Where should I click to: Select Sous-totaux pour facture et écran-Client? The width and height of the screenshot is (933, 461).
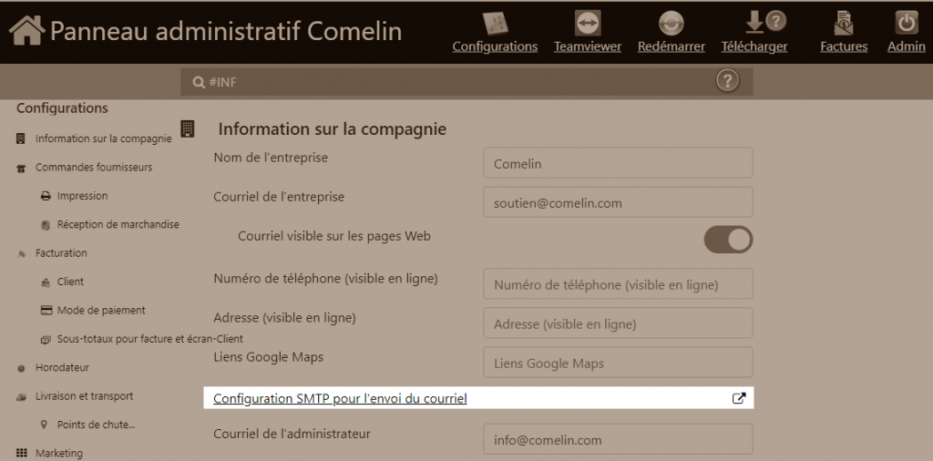click(150, 339)
